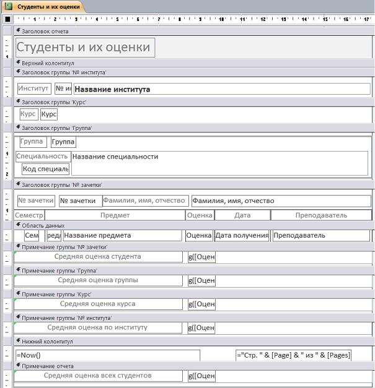
Task: Select the grey '№ зачетки' label
Action: pos(36,200)
